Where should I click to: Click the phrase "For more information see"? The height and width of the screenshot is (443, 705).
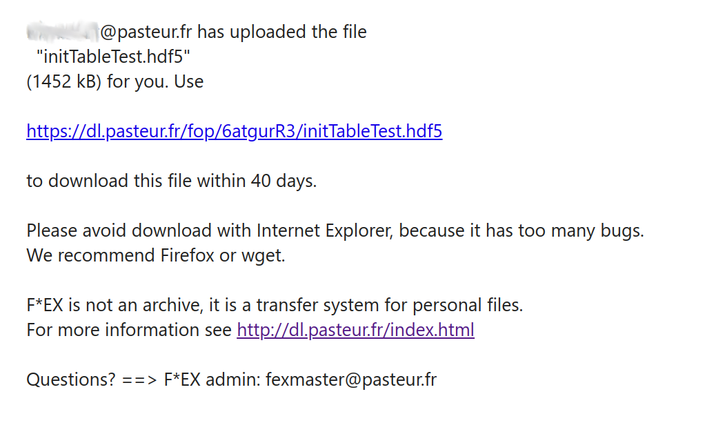129,330
